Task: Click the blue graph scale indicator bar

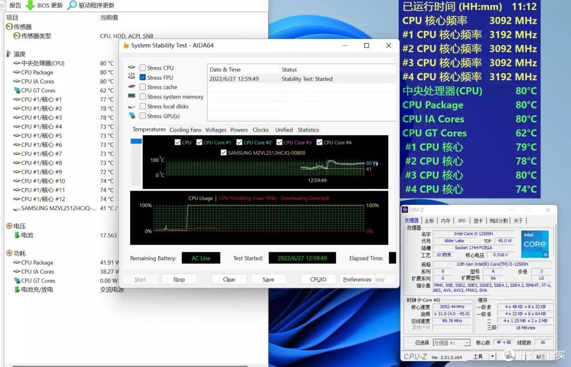Action: pyautogui.click(x=136, y=141)
